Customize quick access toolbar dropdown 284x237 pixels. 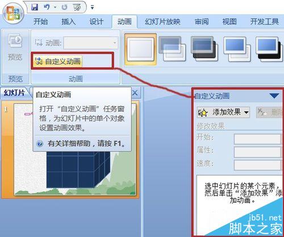[x=92, y=7]
